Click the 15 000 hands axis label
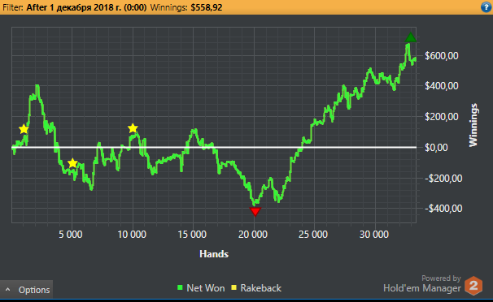Screen dimensions: 493x302 tap(192, 235)
